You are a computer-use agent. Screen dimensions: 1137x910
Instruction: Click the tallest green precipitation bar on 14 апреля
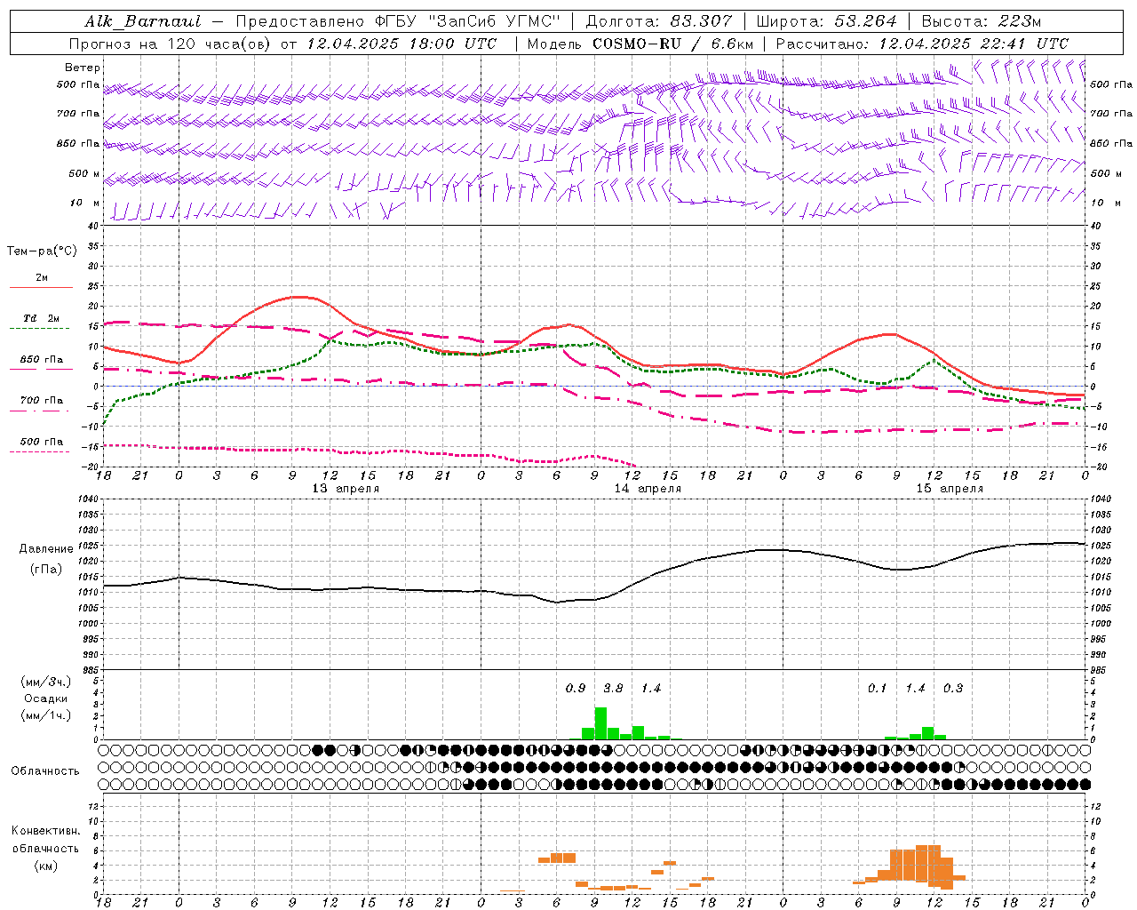(x=600, y=723)
